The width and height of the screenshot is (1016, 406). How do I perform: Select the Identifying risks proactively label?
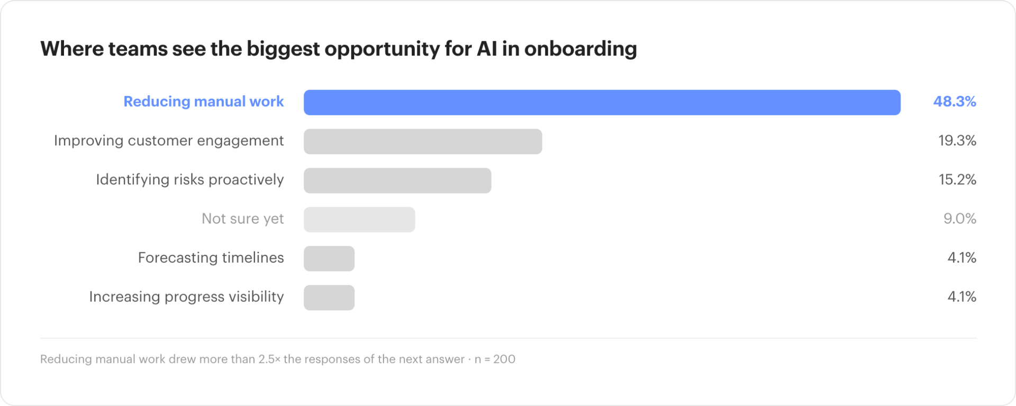189,180
